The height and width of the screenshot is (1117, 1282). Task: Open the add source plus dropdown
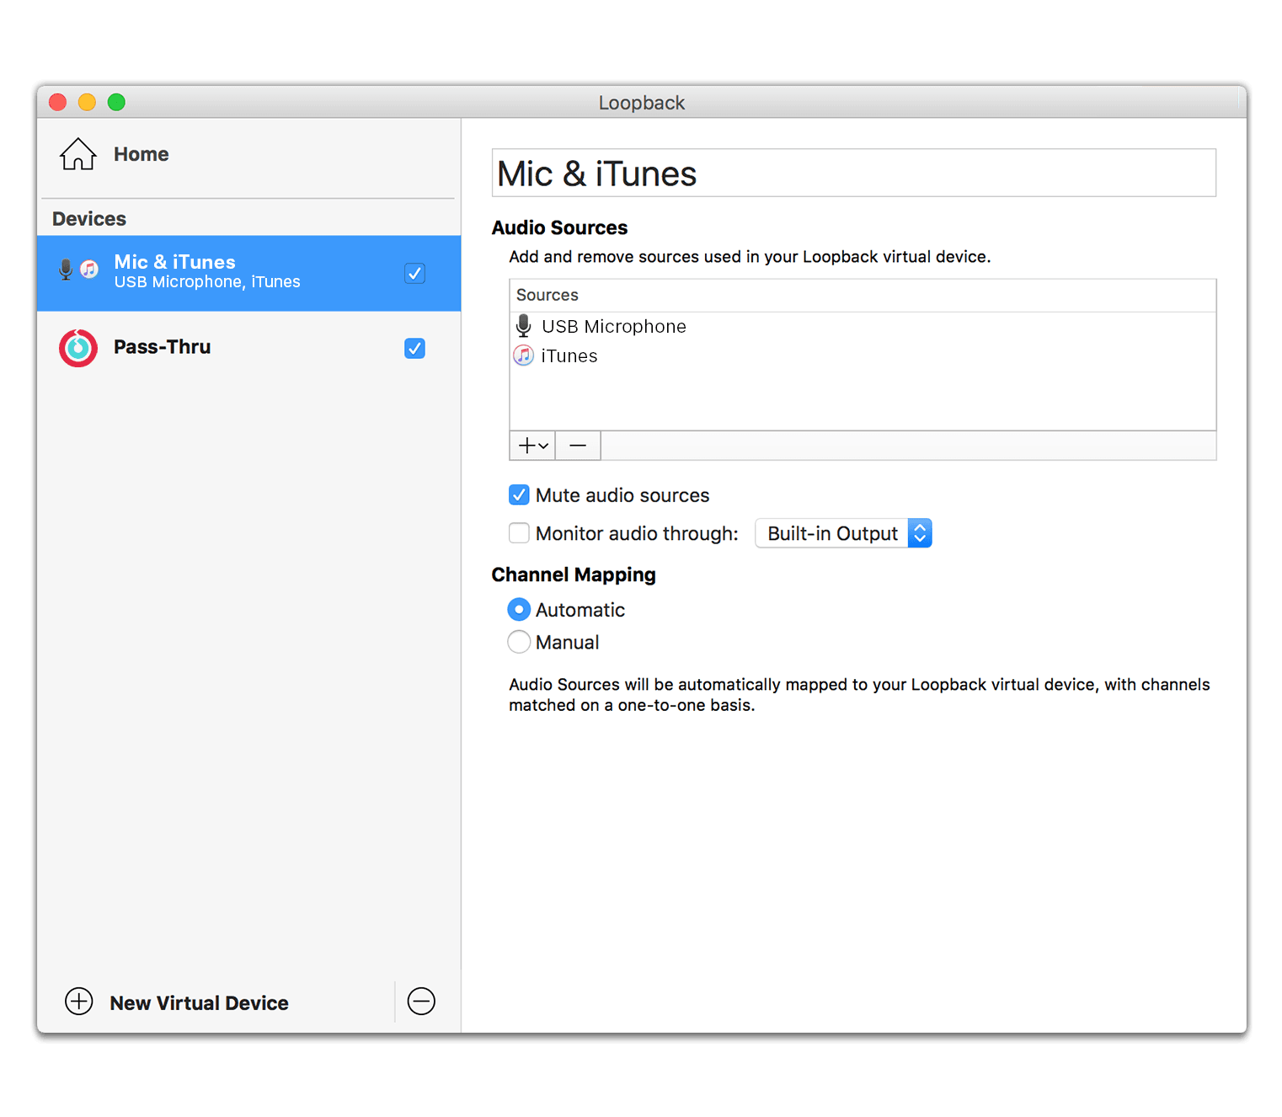(x=532, y=446)
